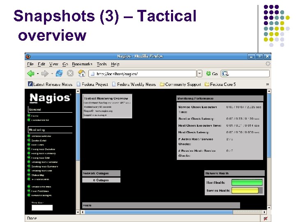Open the Hostgroup Summary sidebar link
The height and width of the screenshot is (222, 296).
[44, 154]
